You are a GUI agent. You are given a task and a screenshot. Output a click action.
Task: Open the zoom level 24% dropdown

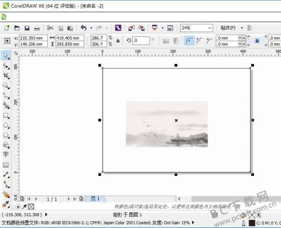coord(210,28)
